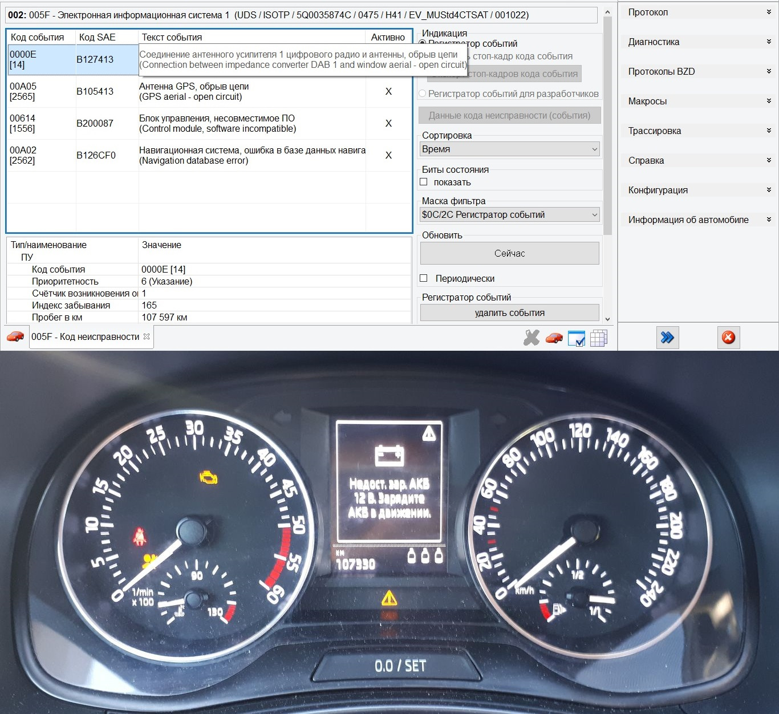Click the up arrow of the vertical scrollbar
This screenshot has width=779, height=714.
tap(607, 11)
